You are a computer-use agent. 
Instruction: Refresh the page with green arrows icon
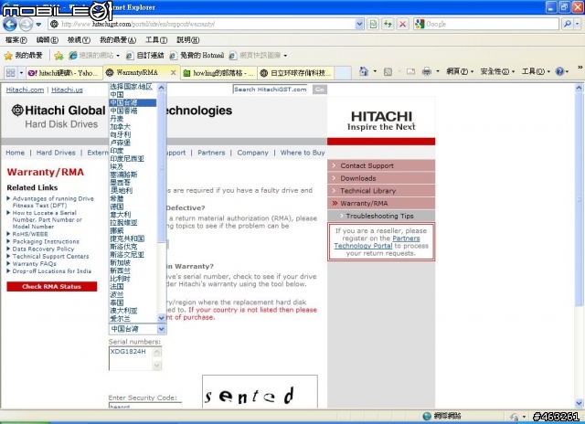388,25
